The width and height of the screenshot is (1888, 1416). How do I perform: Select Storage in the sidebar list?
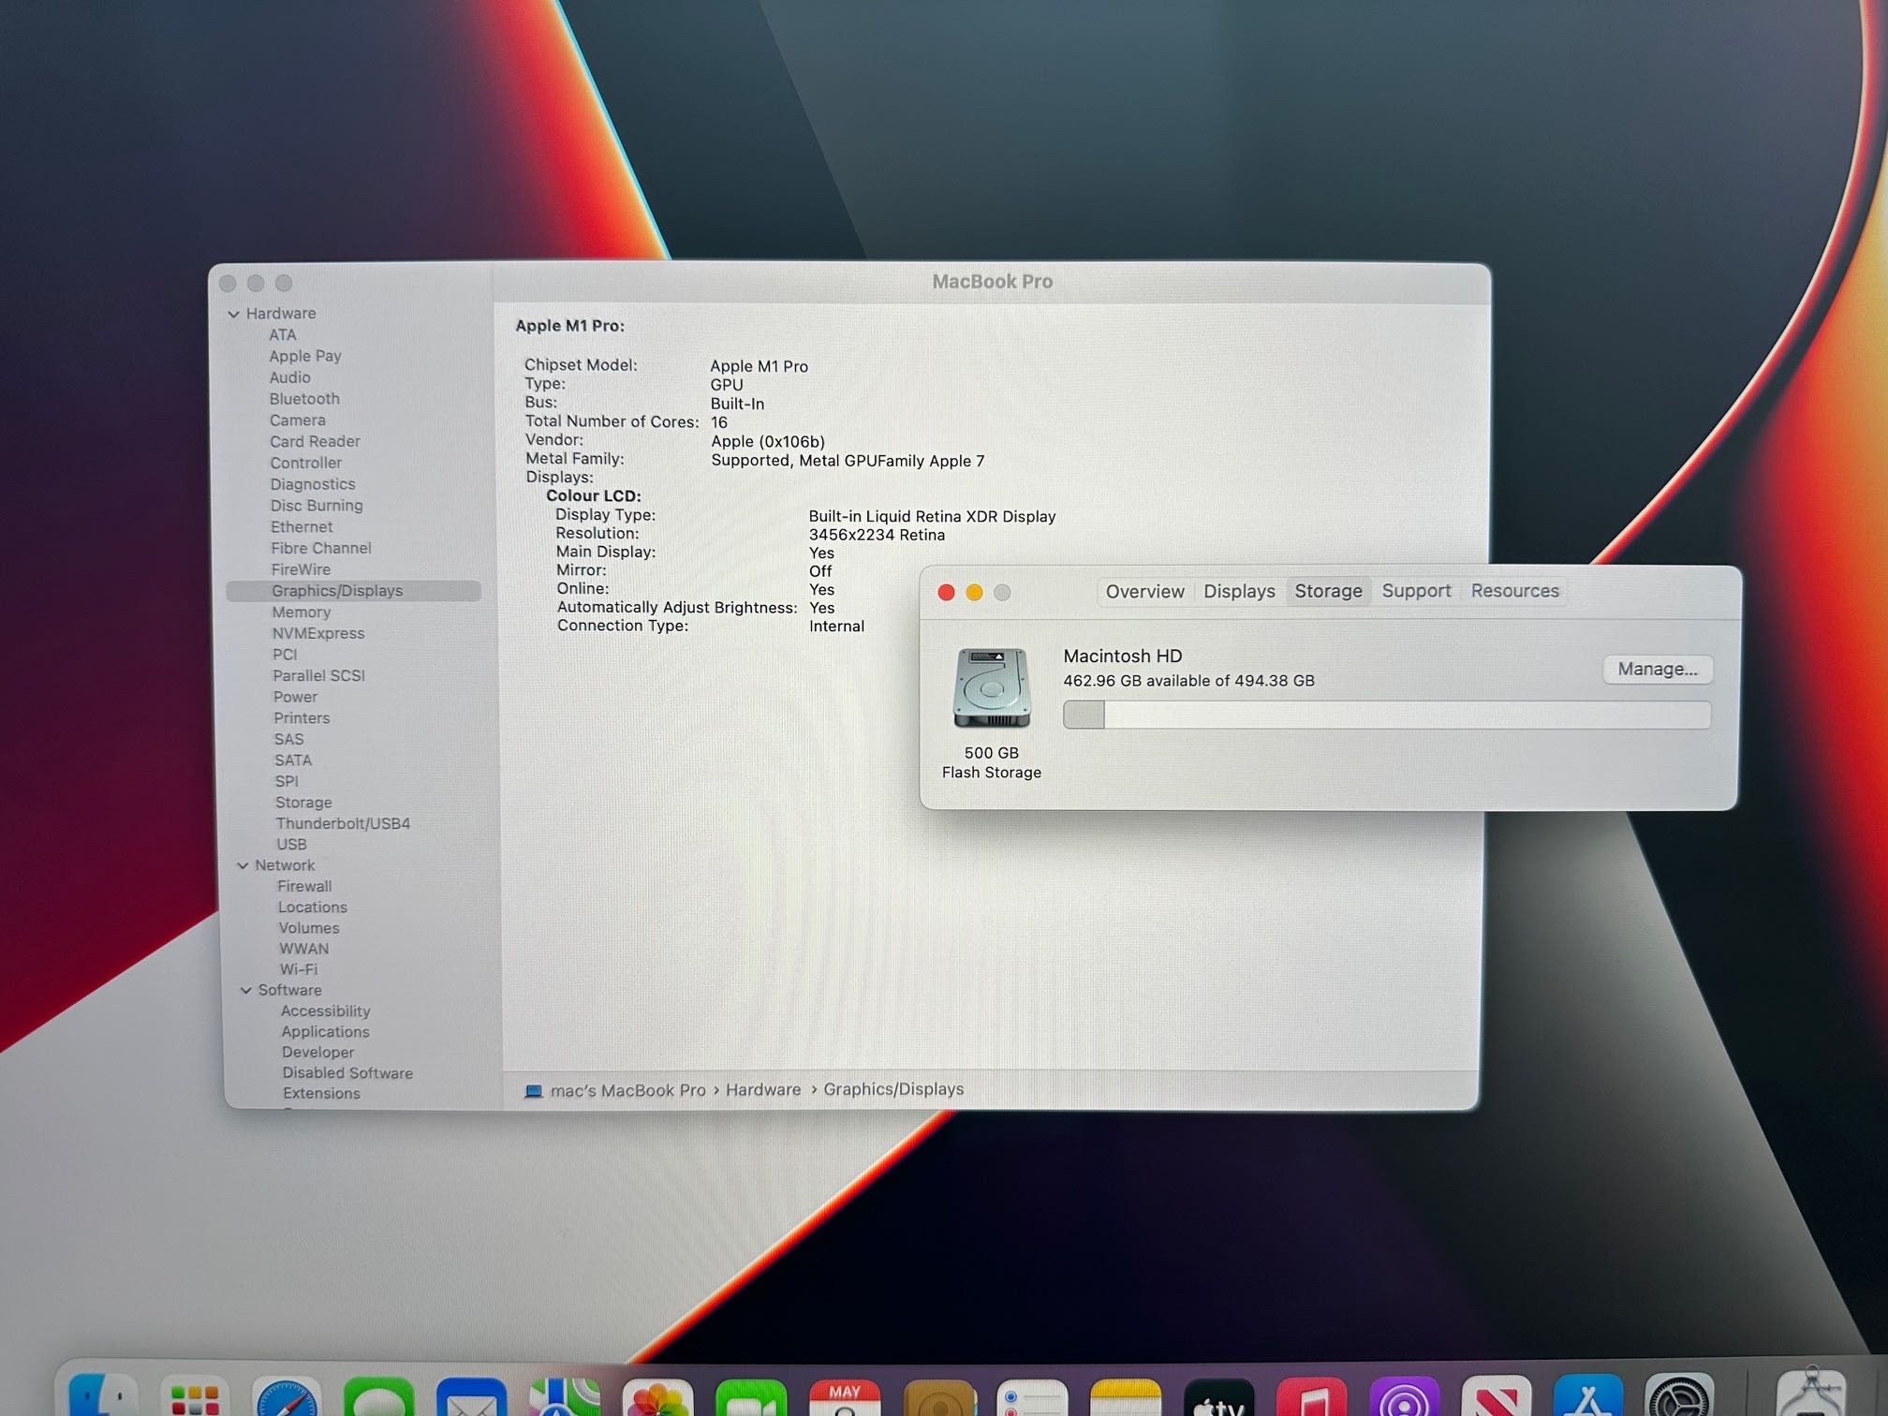(x=303, y=803)
